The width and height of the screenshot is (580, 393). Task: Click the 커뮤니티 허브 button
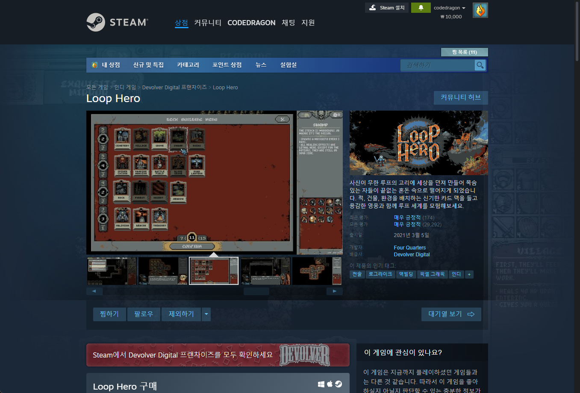(461, 97)
